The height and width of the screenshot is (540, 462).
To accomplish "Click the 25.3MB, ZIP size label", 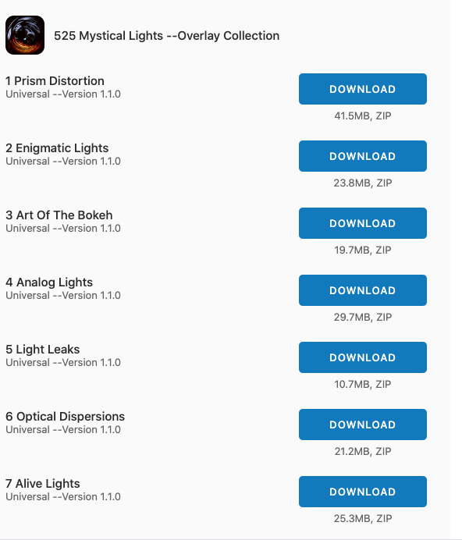I will [x=362, y=519].
